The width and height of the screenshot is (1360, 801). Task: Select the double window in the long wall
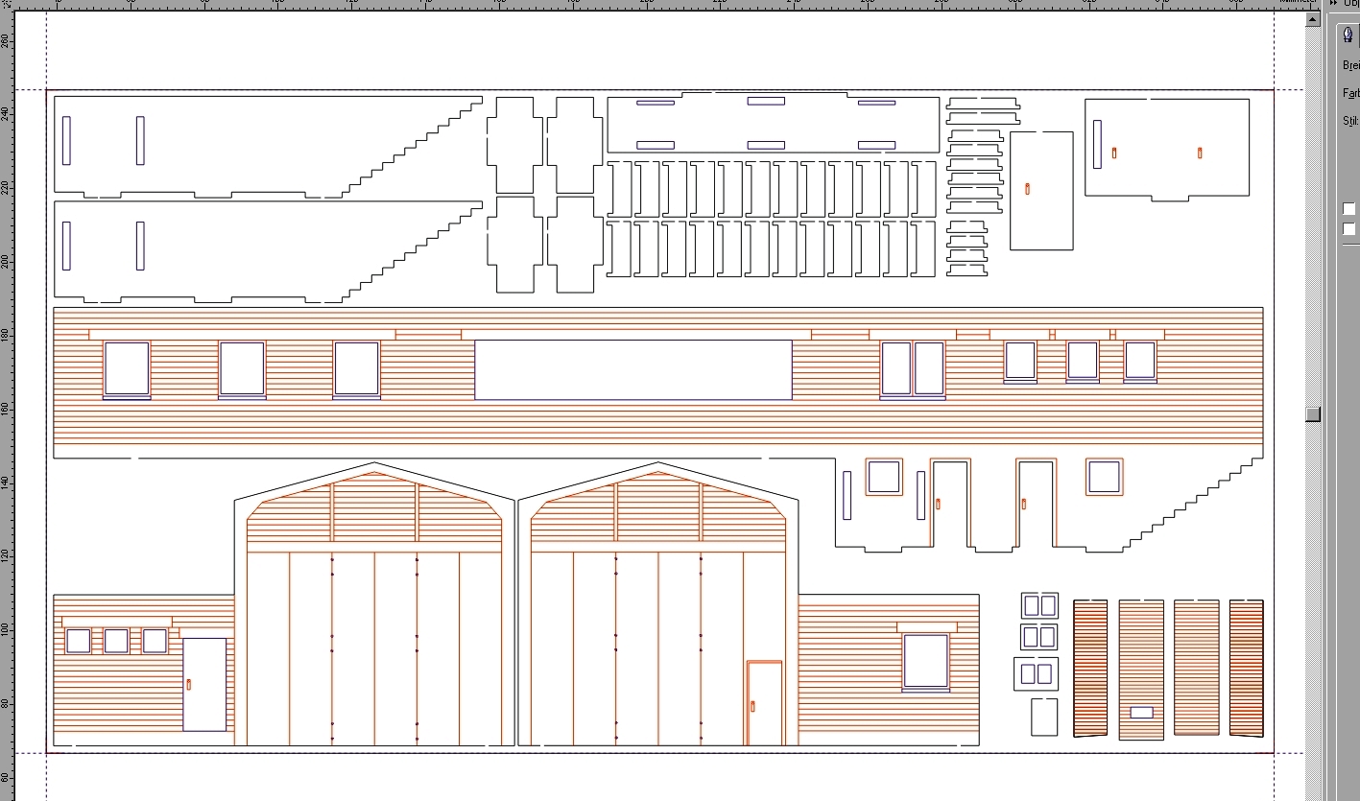(x=913, y=368)
